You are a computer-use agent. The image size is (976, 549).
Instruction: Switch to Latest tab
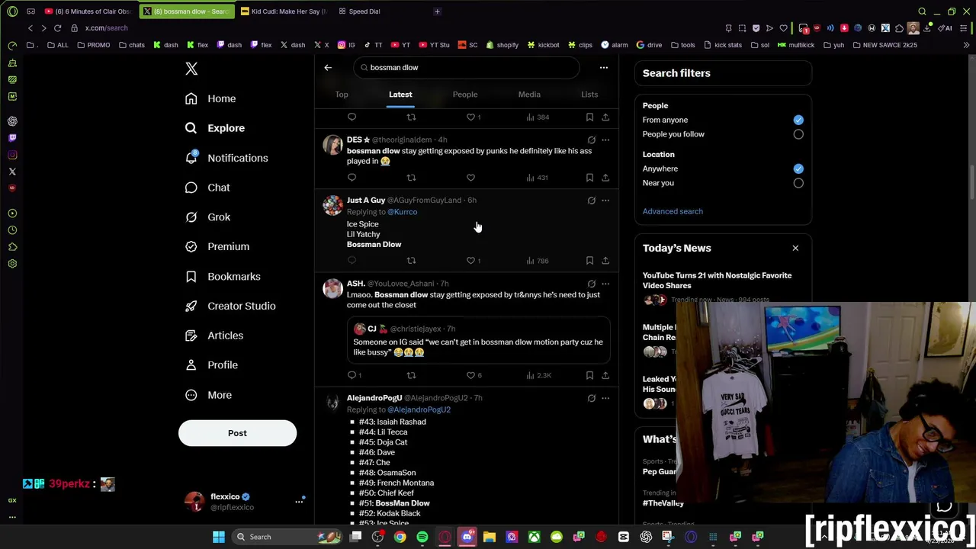400,95
